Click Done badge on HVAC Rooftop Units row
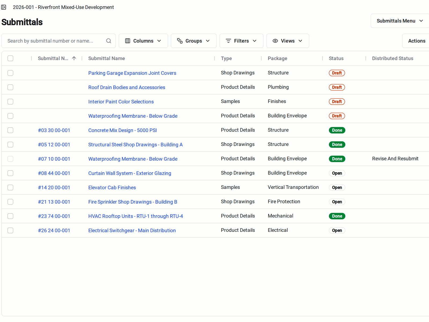This screenshot has height=322, width=429. [x=337, y=216]
